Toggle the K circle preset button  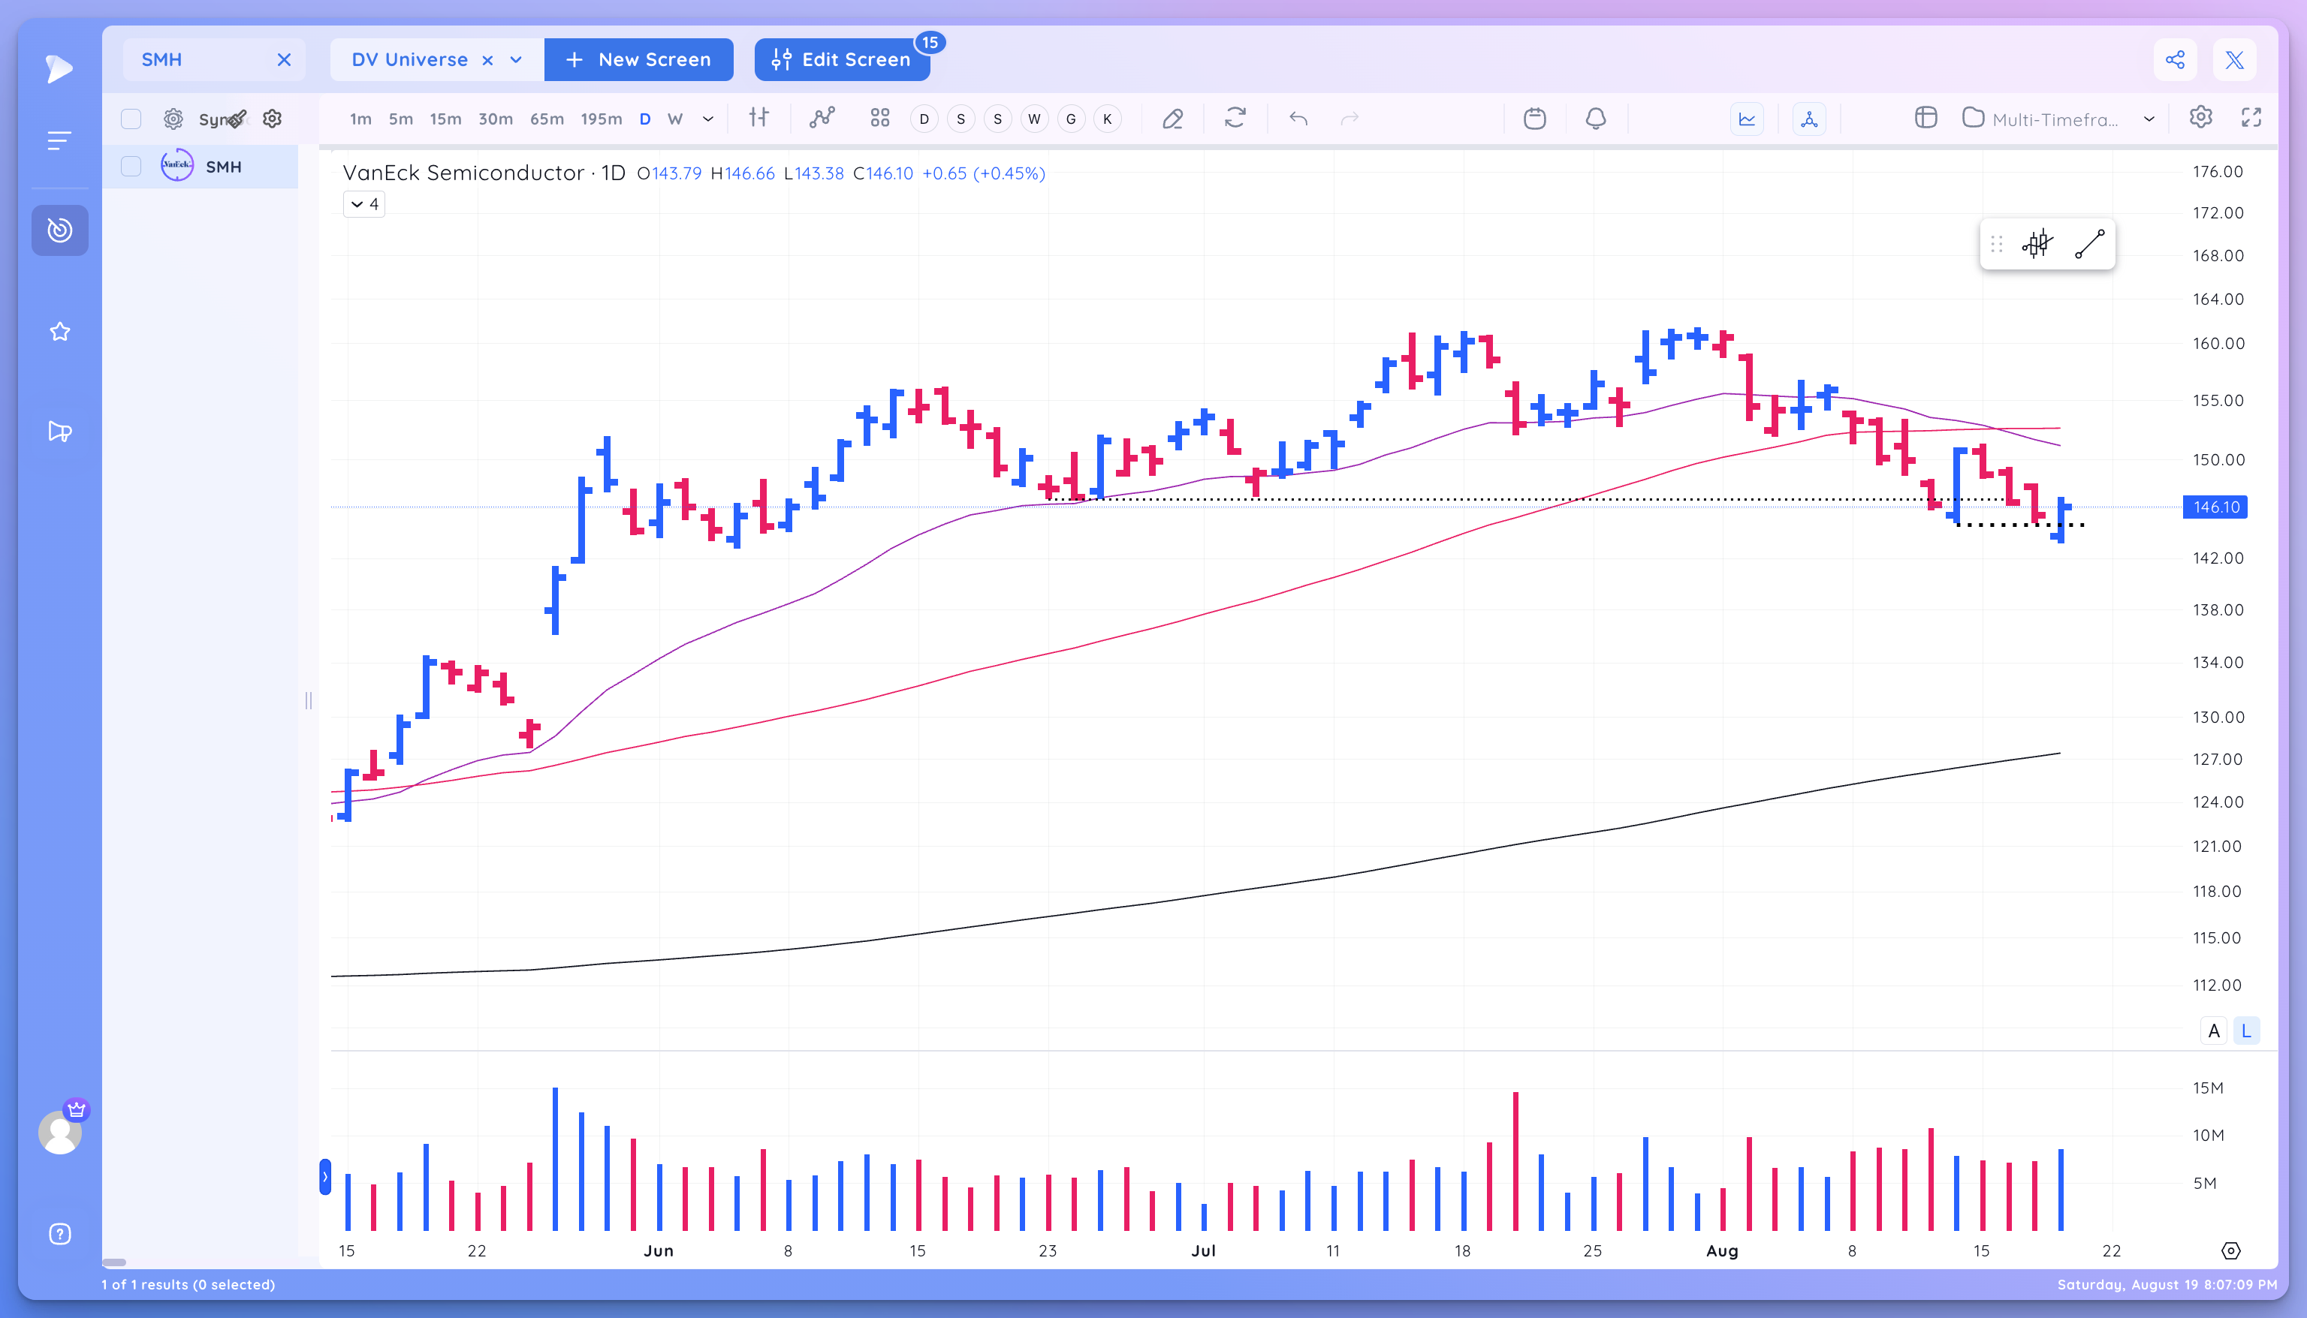click(1108, 119)
